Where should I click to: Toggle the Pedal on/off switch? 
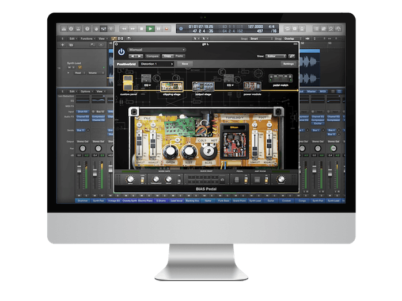point(246,179)
